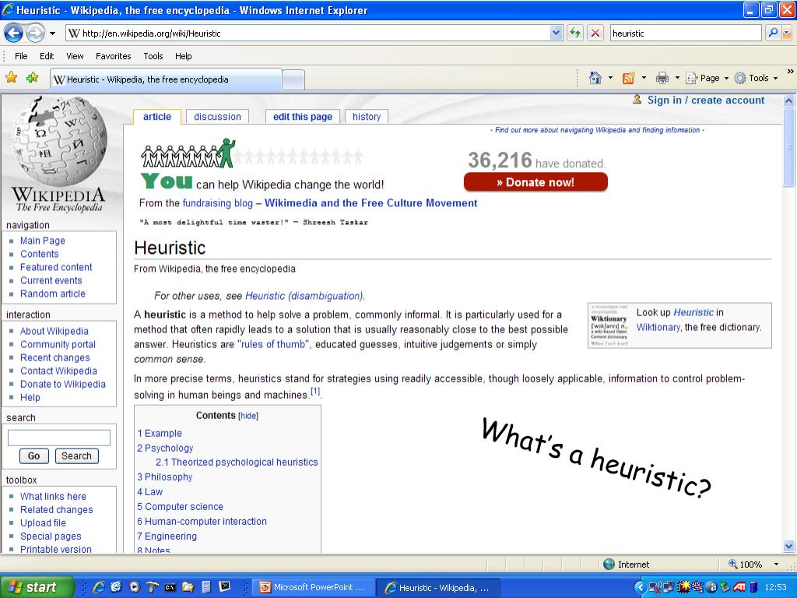The image size is (797, 598).
Task: Open the Tools menu in menu bar
Action: point(153,56)
